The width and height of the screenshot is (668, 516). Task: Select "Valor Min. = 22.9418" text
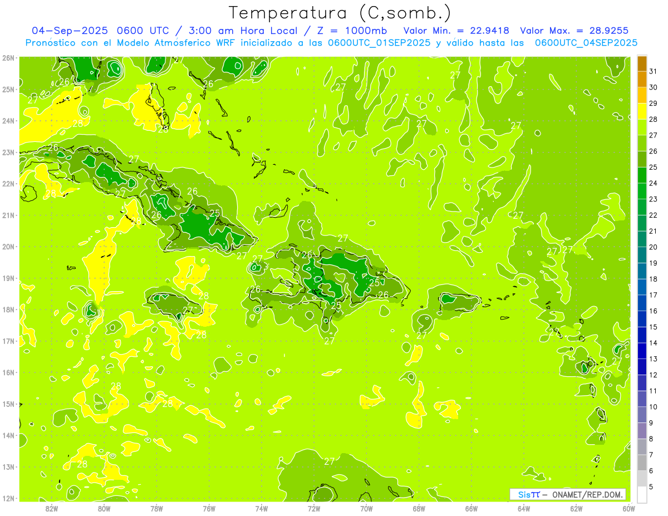pos(456,31)
